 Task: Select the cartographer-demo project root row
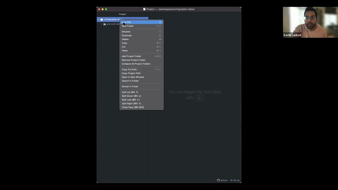123,19
